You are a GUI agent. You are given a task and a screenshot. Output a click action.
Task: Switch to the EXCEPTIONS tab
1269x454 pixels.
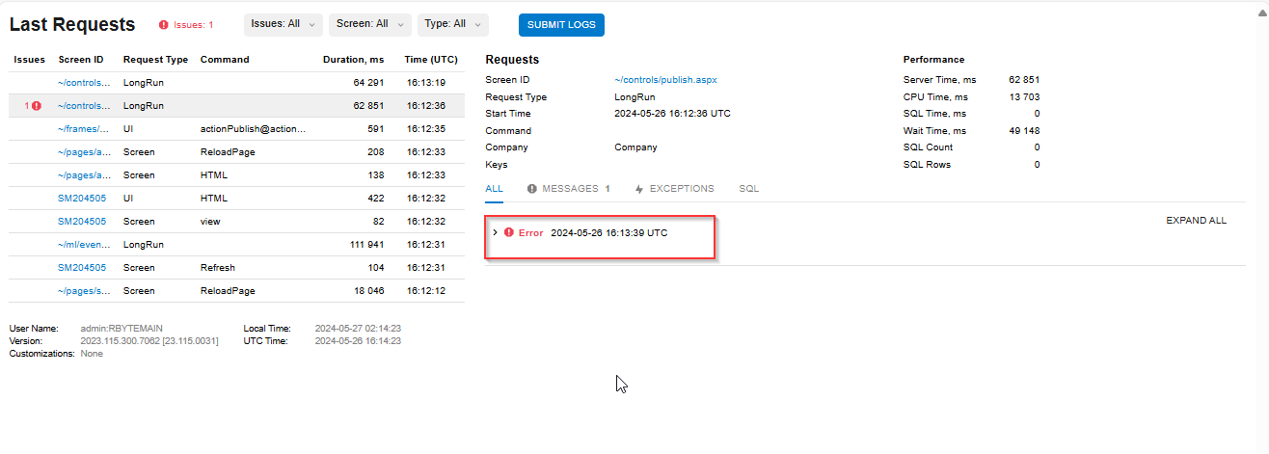coord(675,189)
